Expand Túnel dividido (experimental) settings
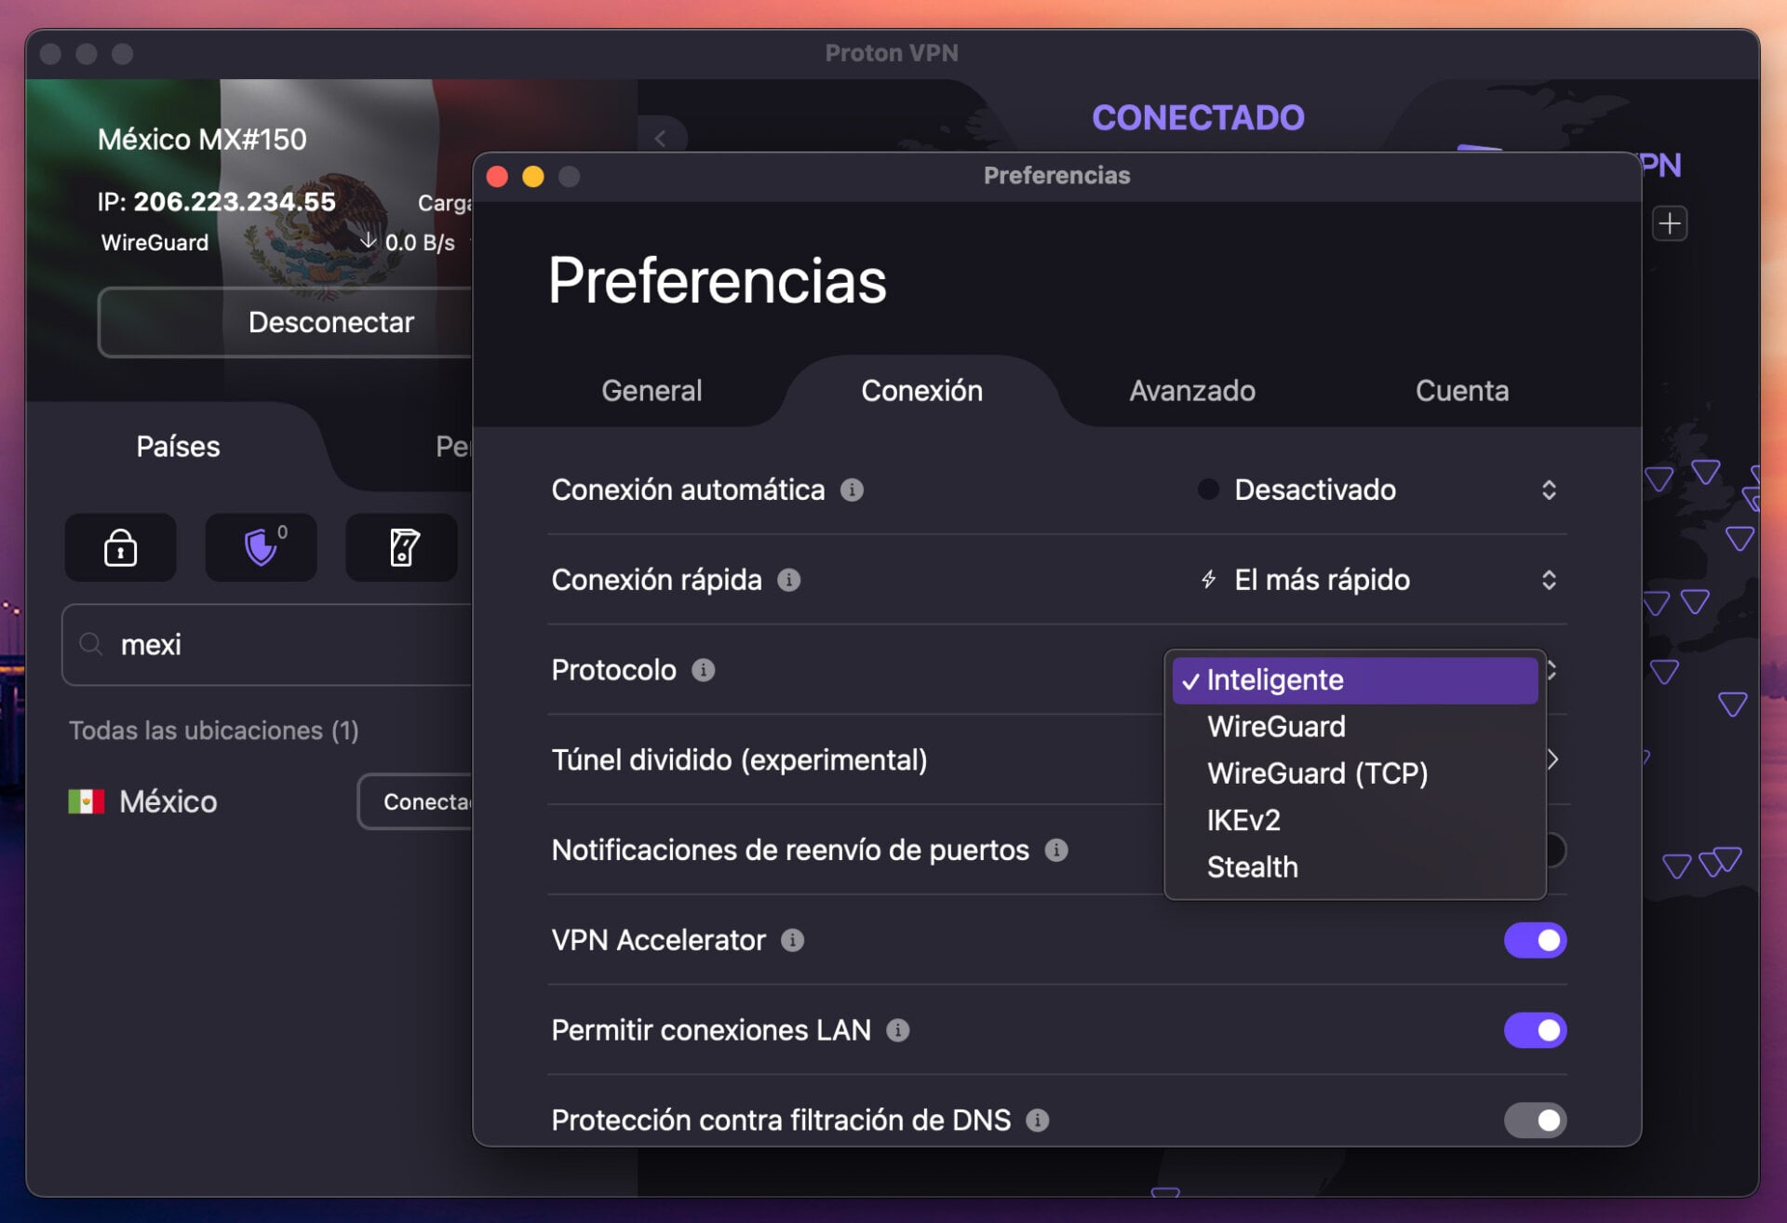The width and height of the screenshot is (1787, 1223). [x=1552, y=759]
